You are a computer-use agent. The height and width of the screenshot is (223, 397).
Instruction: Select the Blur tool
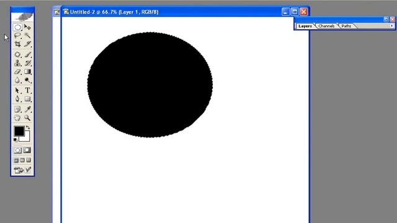(17, 80)
